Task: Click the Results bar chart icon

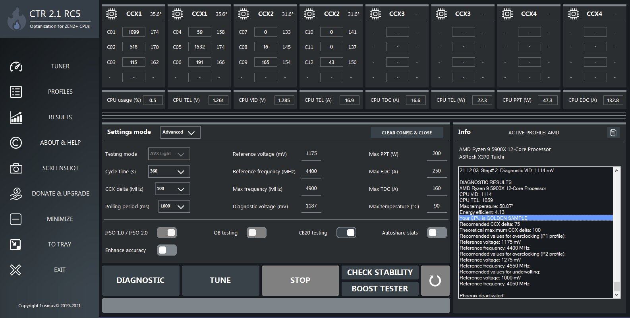Action: pyautogui.click(x=16, y=117)
